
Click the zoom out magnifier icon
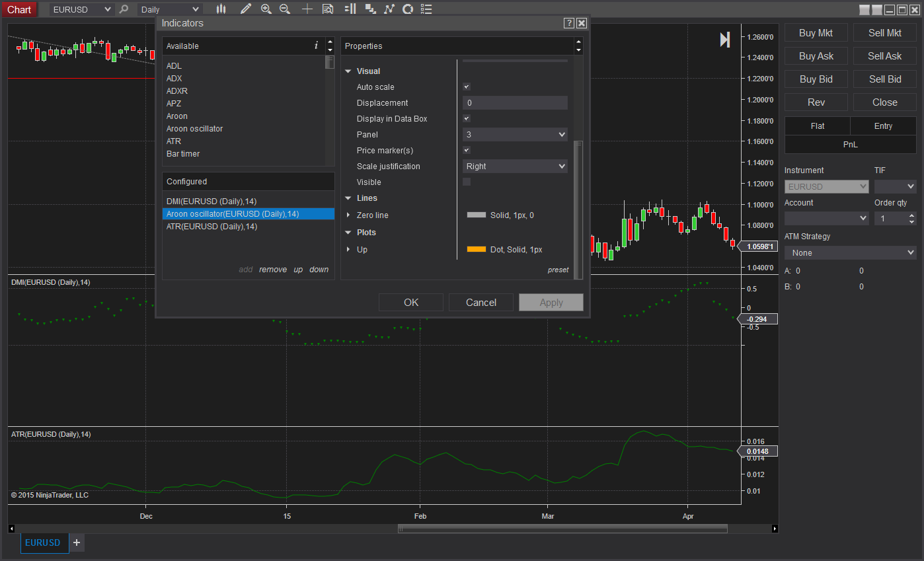point(285,9)
